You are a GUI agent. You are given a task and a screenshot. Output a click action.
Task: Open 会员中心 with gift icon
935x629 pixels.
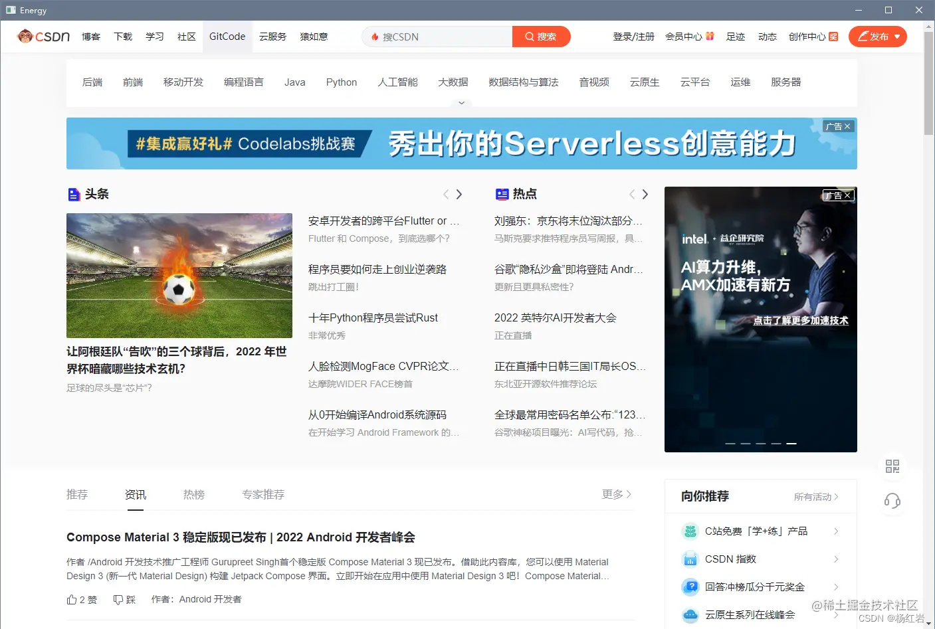(x=690, y=37)
